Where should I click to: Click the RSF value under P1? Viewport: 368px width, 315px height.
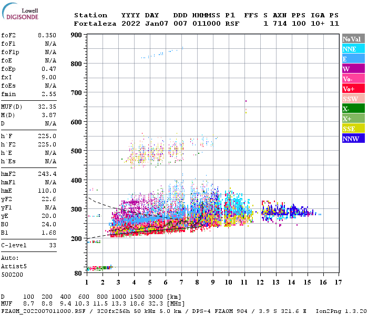(232, 24)
